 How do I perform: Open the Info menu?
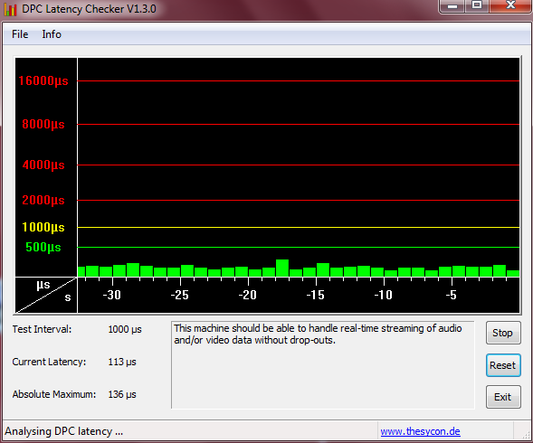tap(52, 34)
